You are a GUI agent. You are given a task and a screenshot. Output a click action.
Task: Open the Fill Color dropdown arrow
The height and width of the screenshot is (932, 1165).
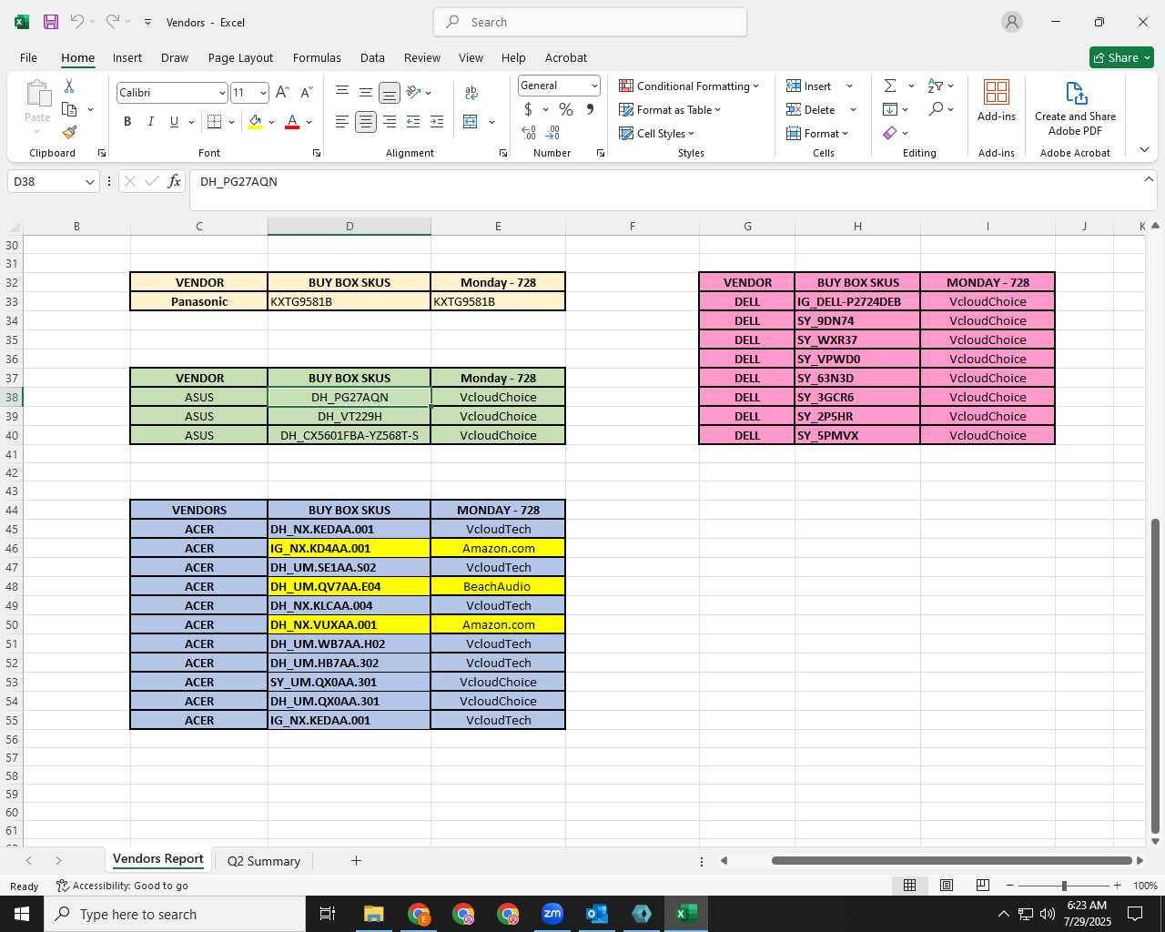pos(271,122)
